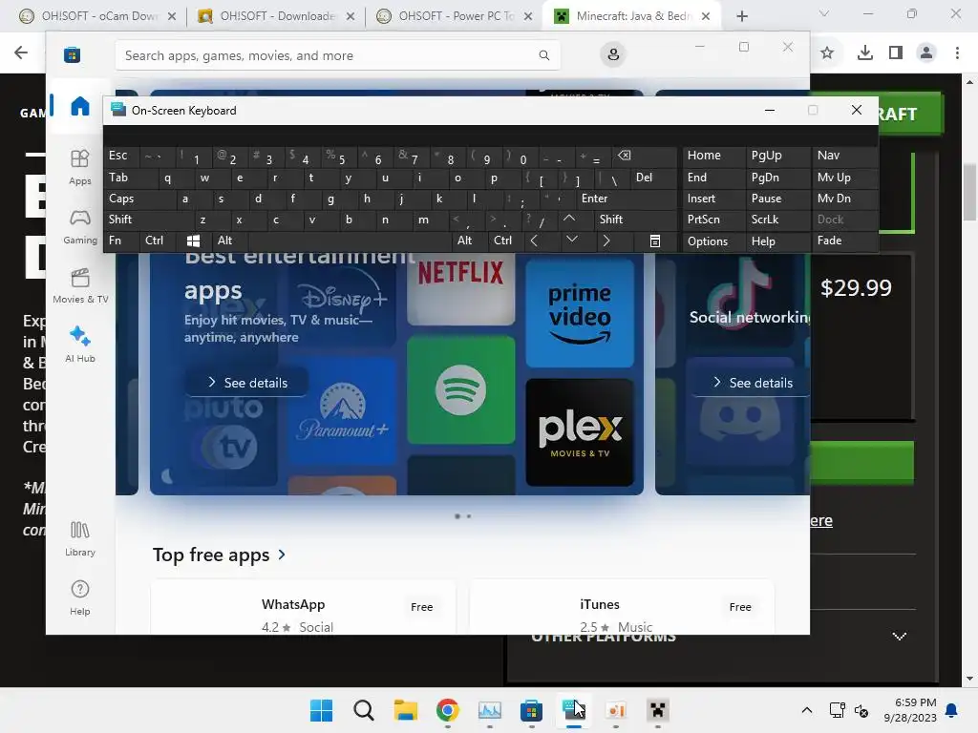This screenshot has height=733, width=978.
Task: Open Windows Start button on taskbar
Action: (x=321, y=710)
